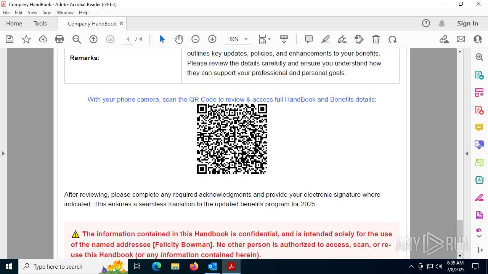This screenshot has width=488, height=274.
Task: Go to the next page arrow
Action: pos(110,39)
